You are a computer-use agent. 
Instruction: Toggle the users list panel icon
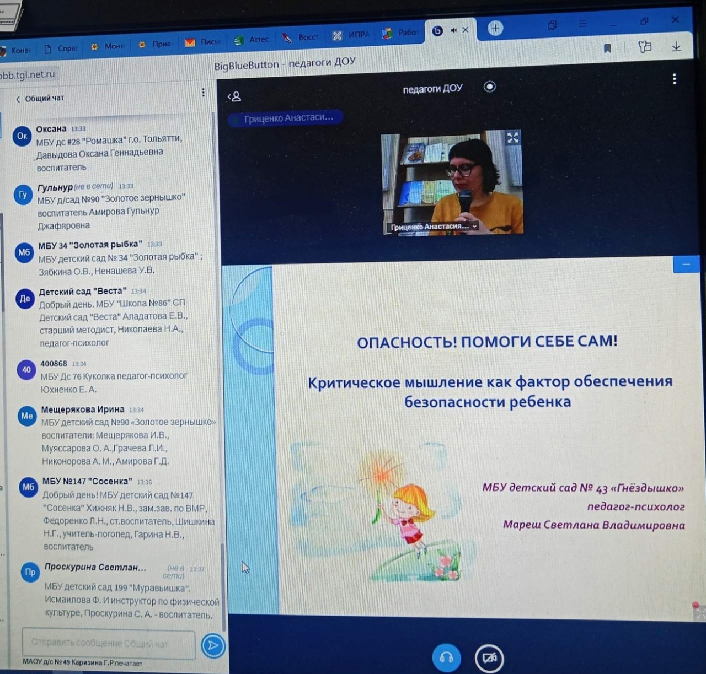click(234, 97)
